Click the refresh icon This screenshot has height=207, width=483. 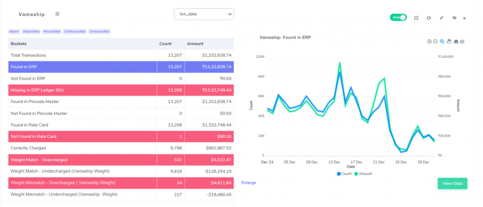click(429, 18)
